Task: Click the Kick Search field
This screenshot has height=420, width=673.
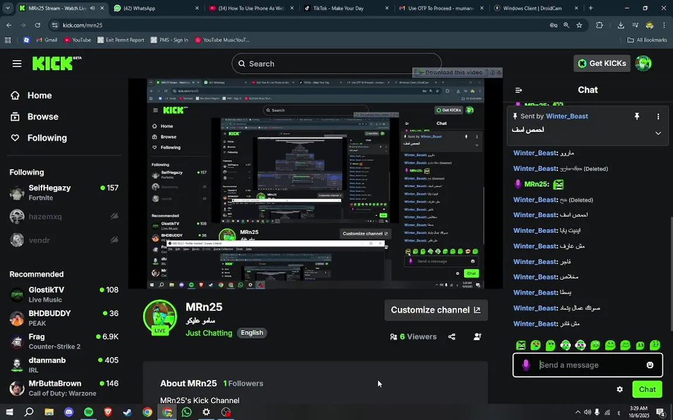Action: click(x=336, y=64)
